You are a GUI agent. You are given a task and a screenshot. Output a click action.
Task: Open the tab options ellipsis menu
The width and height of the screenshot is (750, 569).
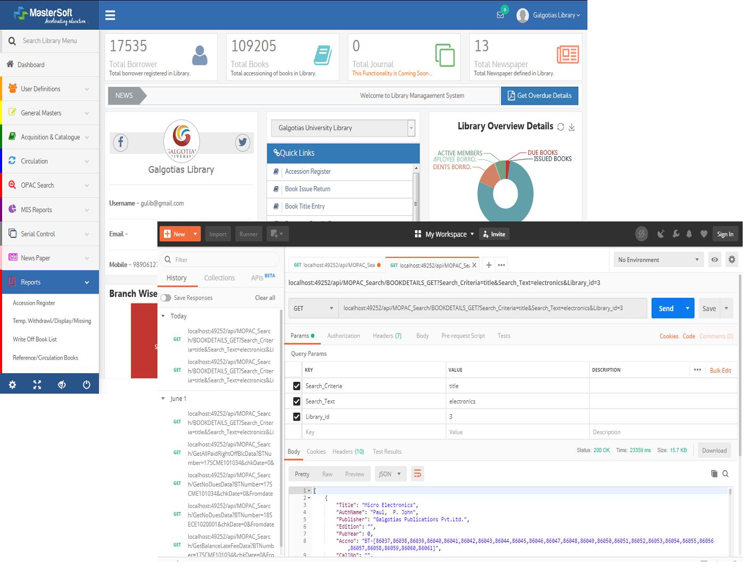pyautogui.click(x=502, y=265)
